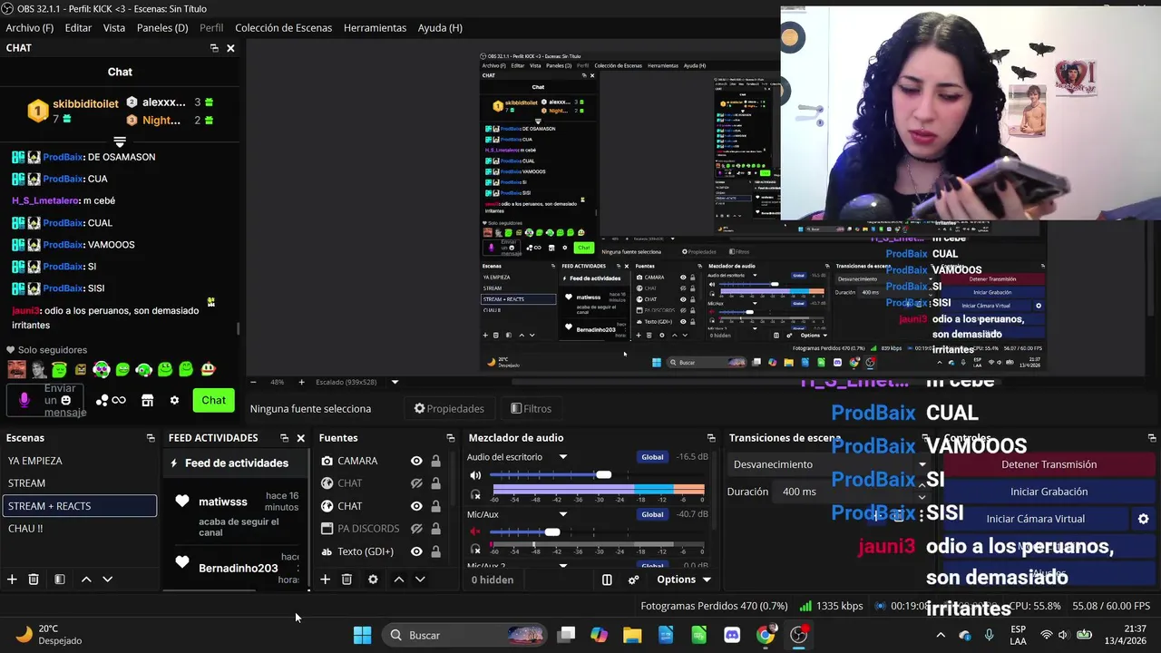Unlock the CAMARA source
Viewport: 1161px width, 653px height.
click(x=435, y=461)
